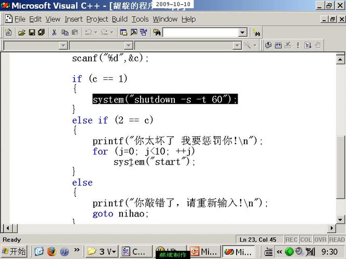Save the file with floppy icon
Image resolution: width=346 pixels, height=259 pixels.
32,33
